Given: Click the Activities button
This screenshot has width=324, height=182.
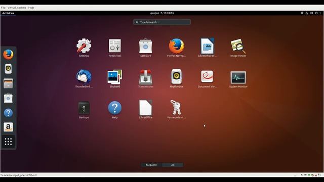Looking at the screenshot, I should (8, 13).
